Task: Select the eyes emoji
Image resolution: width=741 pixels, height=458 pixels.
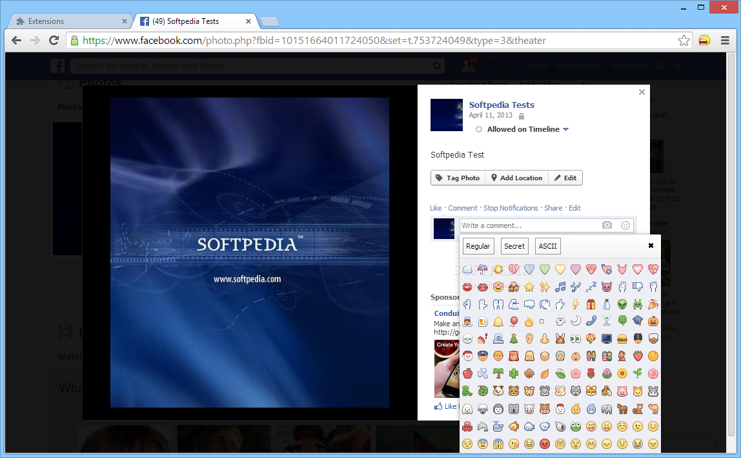Action: pos(576,338)
